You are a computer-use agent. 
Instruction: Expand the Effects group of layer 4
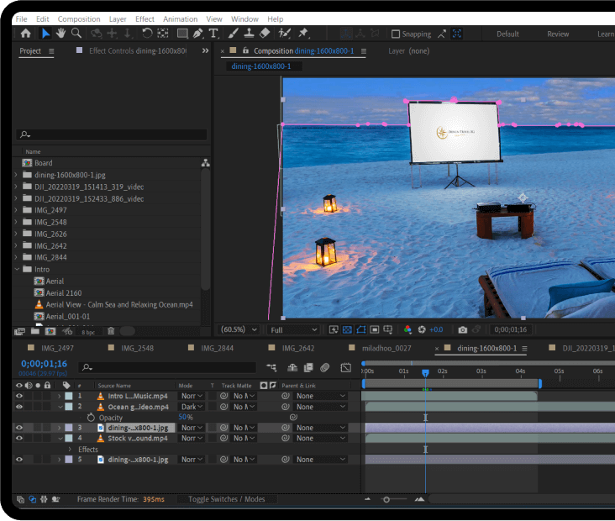70,449
